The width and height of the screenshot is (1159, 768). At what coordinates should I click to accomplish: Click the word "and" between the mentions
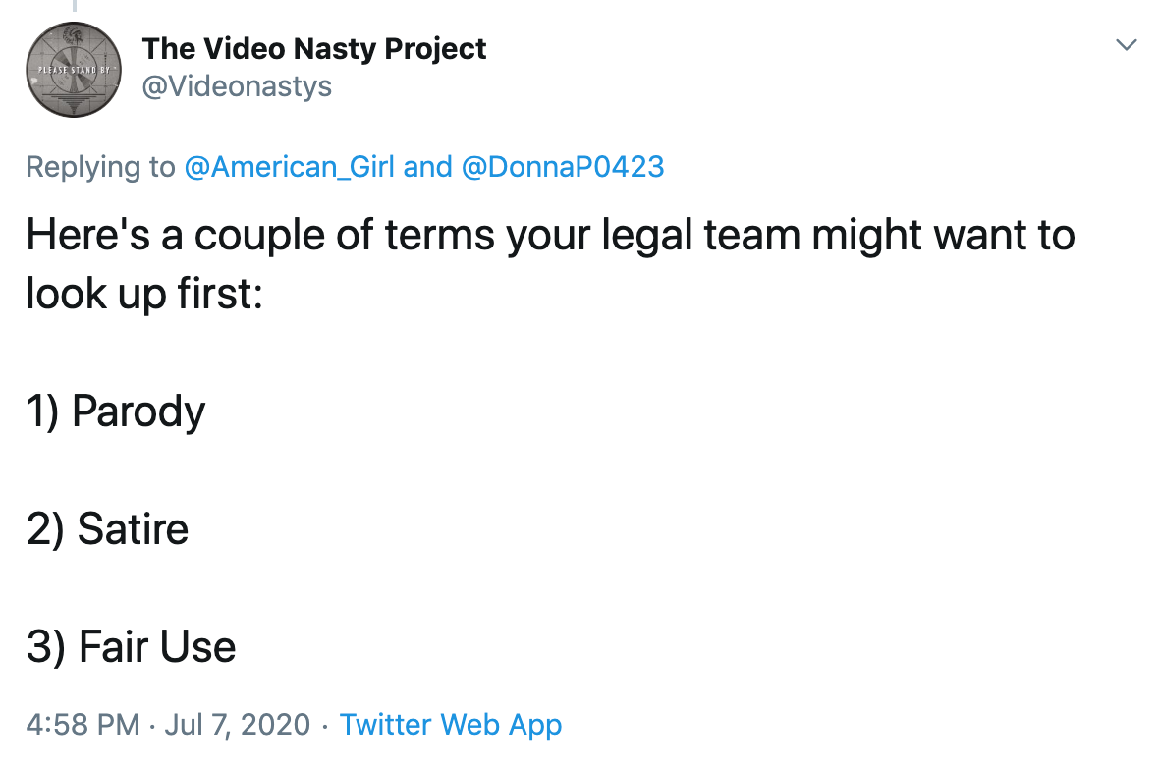click(428, 167)
